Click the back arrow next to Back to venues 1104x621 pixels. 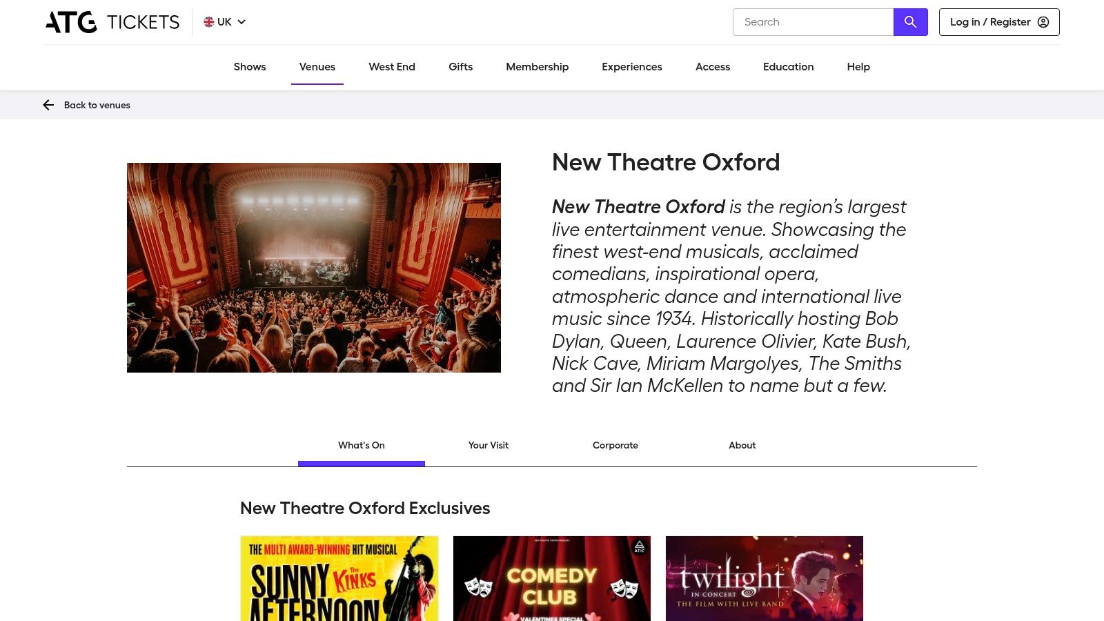pyautogui.click(x=48, y=105)
